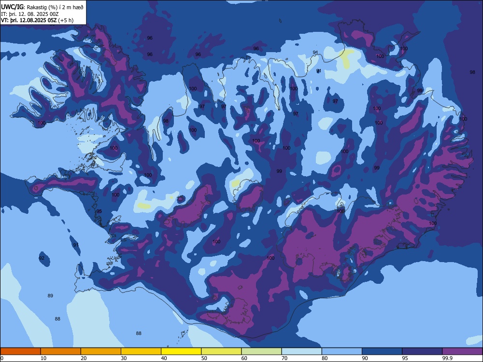Click the legend label '10'

click(43, 358)
